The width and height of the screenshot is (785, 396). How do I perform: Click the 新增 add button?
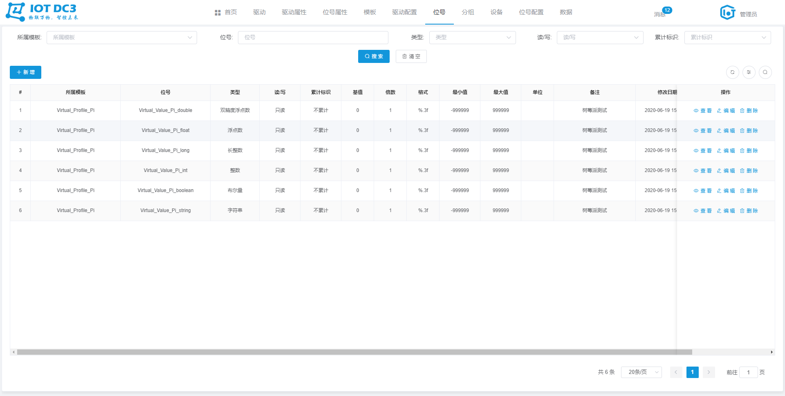click(25, 72)
